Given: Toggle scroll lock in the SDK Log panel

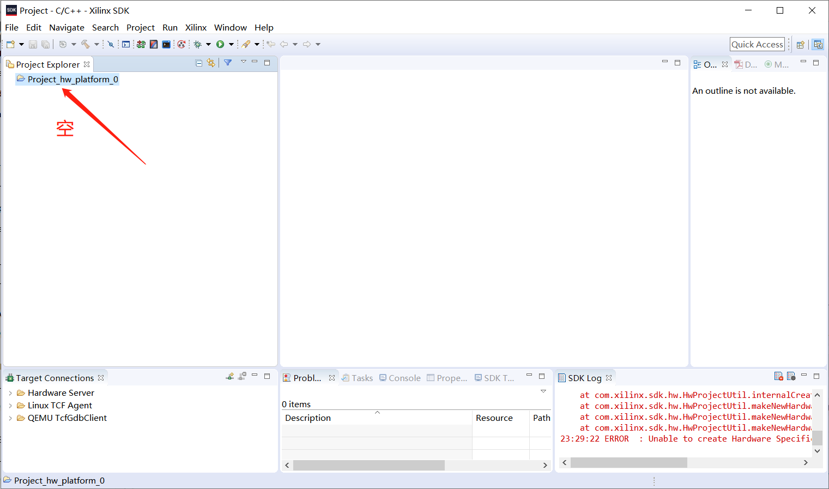Looking at the screenshot, I should [x=791, y=376].
